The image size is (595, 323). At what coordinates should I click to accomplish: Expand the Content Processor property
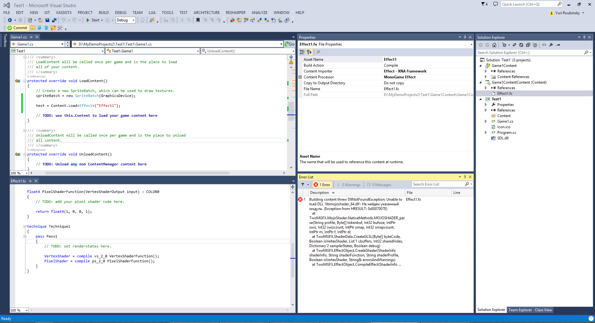[x=300, y=77]
